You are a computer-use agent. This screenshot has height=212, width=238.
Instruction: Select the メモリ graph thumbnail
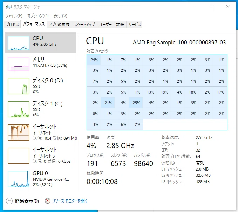pos(19,64)
